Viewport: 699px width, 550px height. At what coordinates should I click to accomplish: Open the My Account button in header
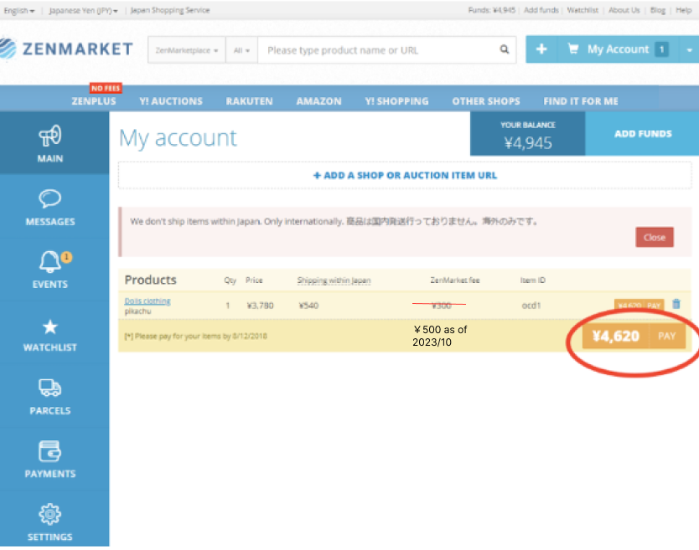tap(618, 49)
